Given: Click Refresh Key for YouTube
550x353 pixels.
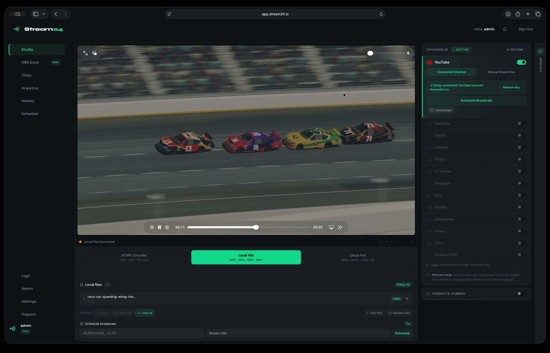Looking at the screenshot, I should point(511,88).
